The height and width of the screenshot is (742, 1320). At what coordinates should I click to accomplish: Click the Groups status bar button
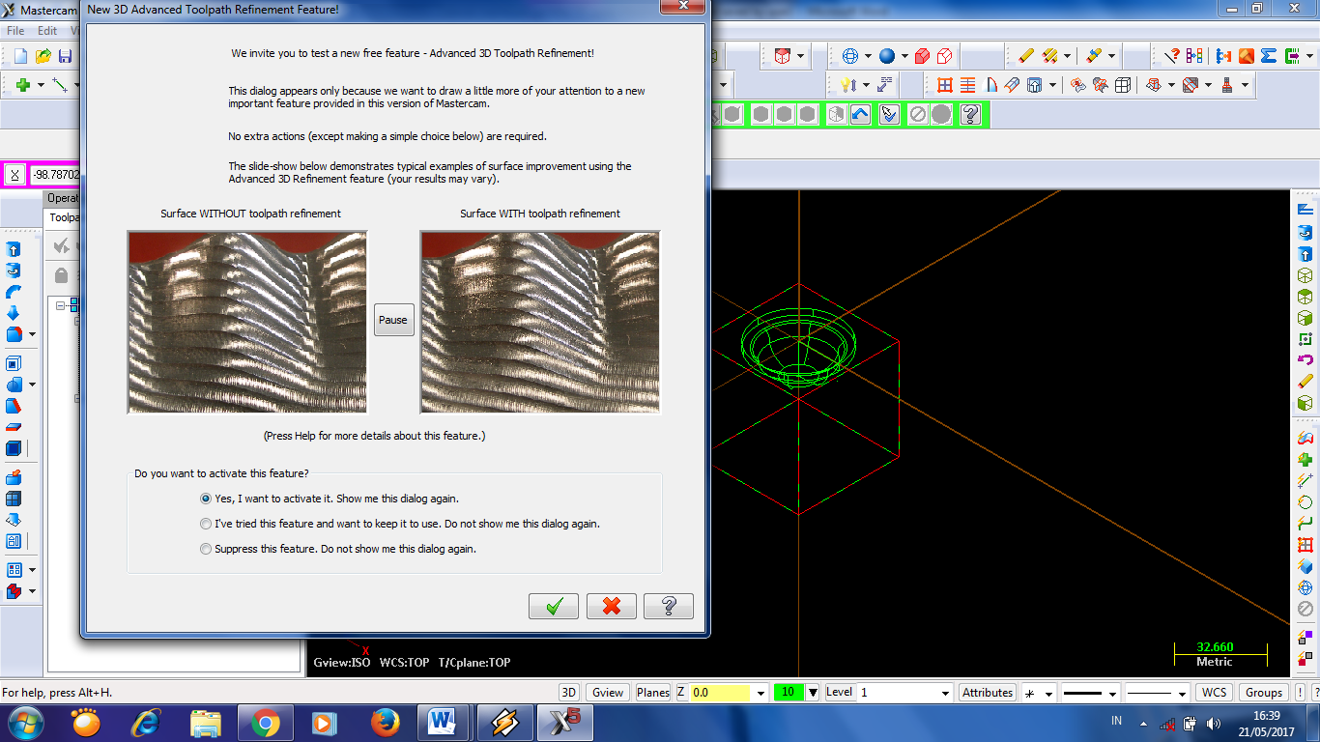(x=1264, y=693)
